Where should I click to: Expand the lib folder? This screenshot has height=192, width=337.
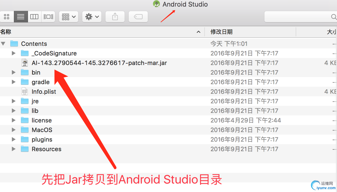(x=14, y=111)
